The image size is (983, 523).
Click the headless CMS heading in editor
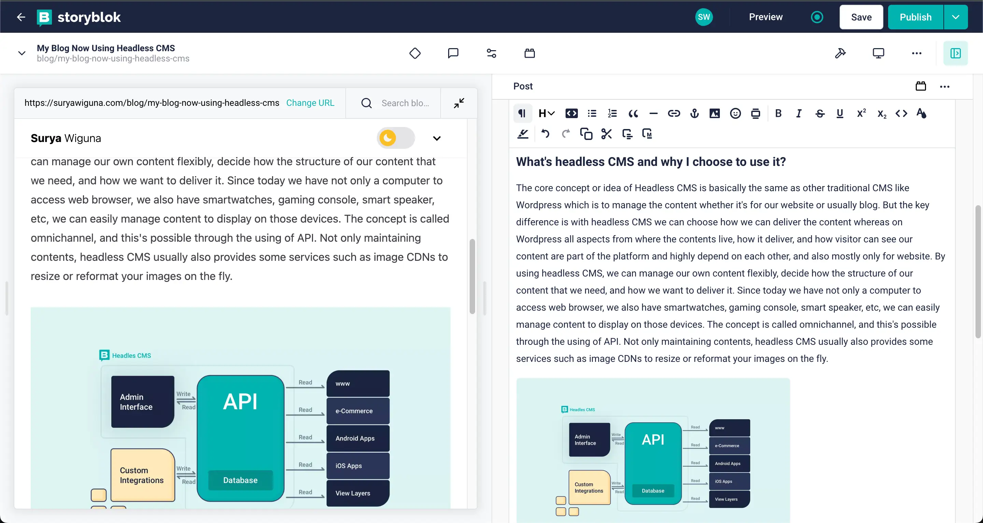[x=651, y=162]
